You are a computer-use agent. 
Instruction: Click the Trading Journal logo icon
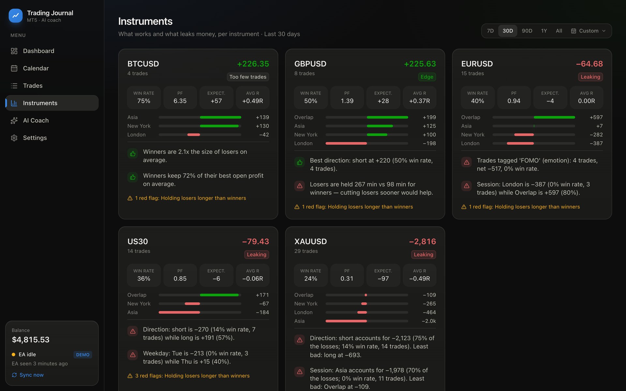click(x=16, y=16)
